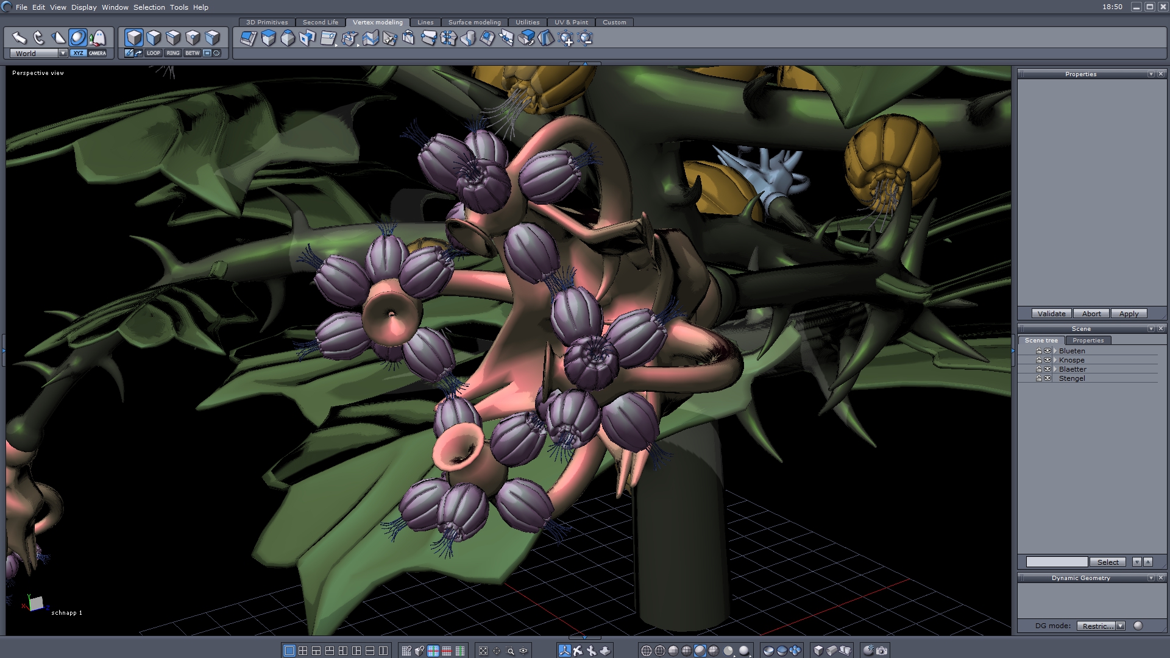
Task: Click the rotate manipulator tool icon
Action: point(39,38)
